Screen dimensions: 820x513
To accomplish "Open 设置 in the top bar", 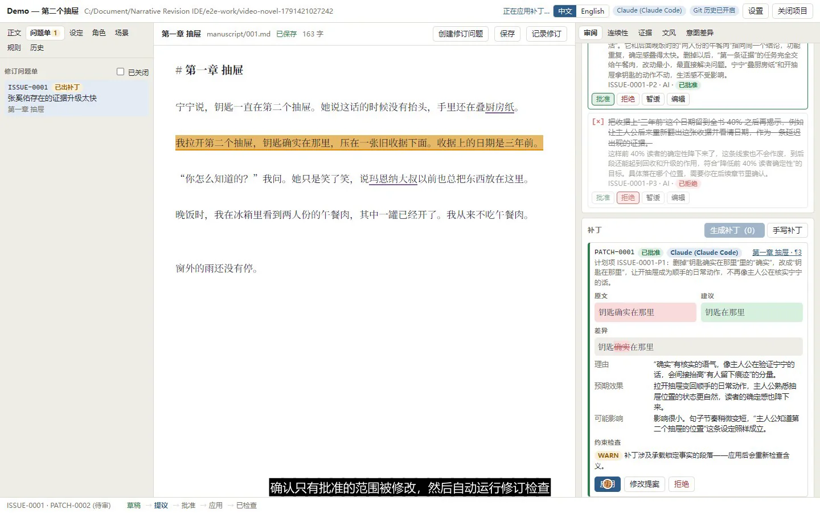I will 756,11.
